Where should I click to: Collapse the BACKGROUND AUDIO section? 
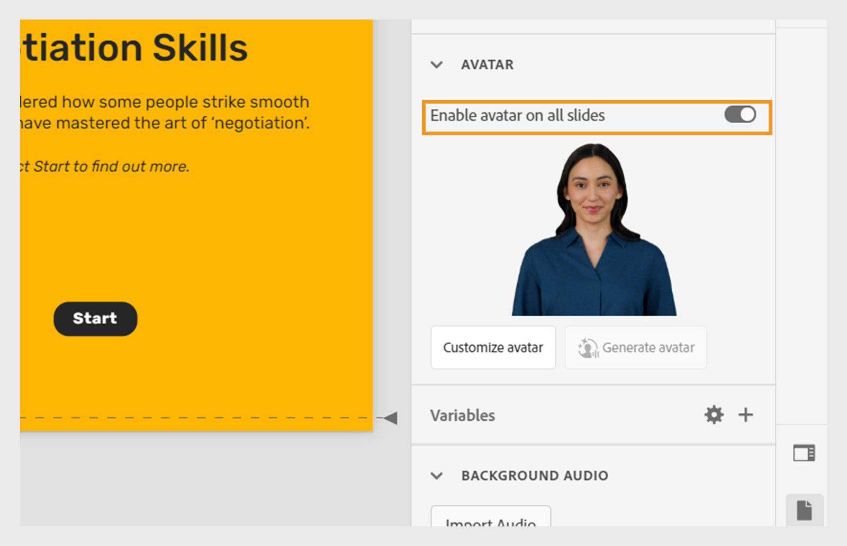[437, 475]
